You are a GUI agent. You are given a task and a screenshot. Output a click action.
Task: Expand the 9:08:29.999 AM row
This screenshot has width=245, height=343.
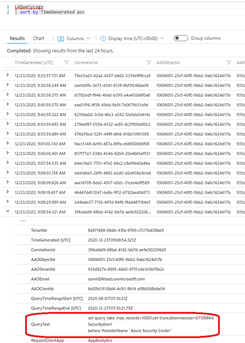[x=8, y=201]
